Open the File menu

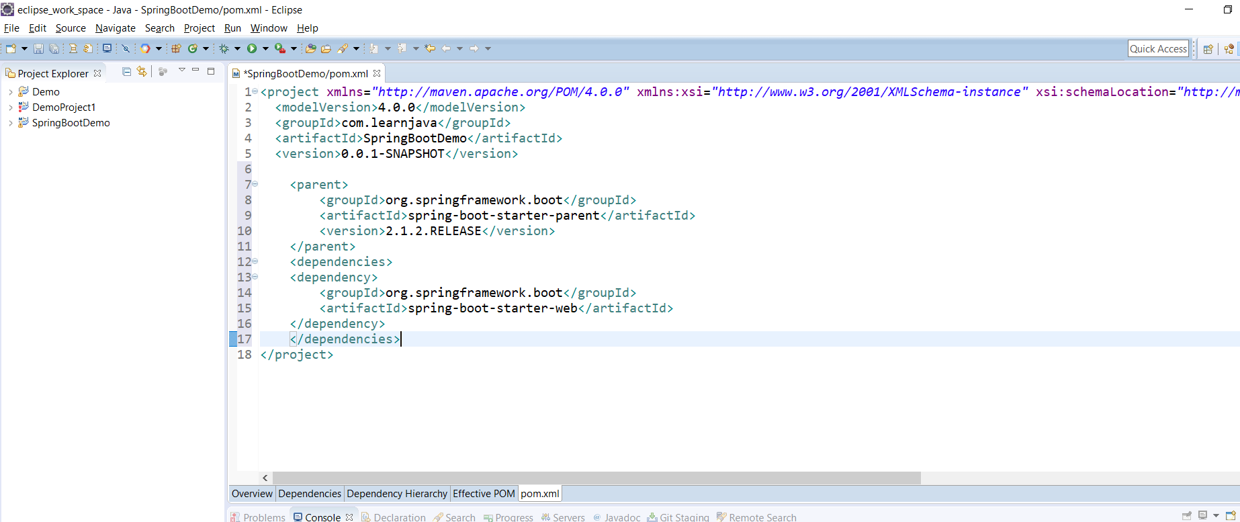tap(11, 28)
